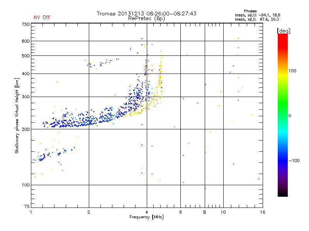Click the y-axis tick label '200'

pos(25,129)
